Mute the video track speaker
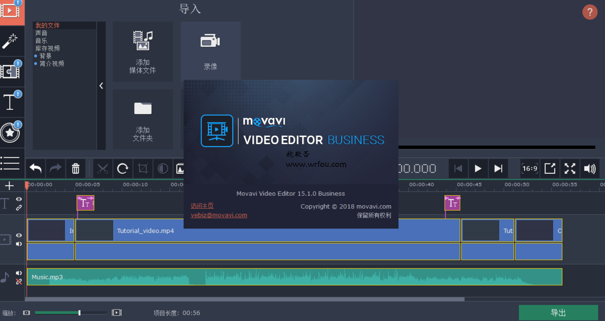The width and height of the screenshot is (605, 321). pyautogui.click(x=19, y=244)
